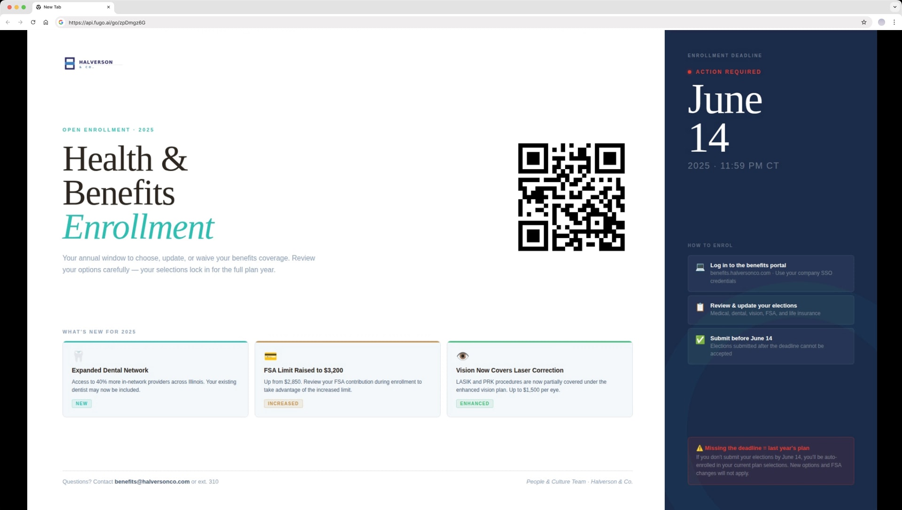The image size is (902, 510).
Task: Select 'Review & update your elections' step
Action: coord(771,310)
